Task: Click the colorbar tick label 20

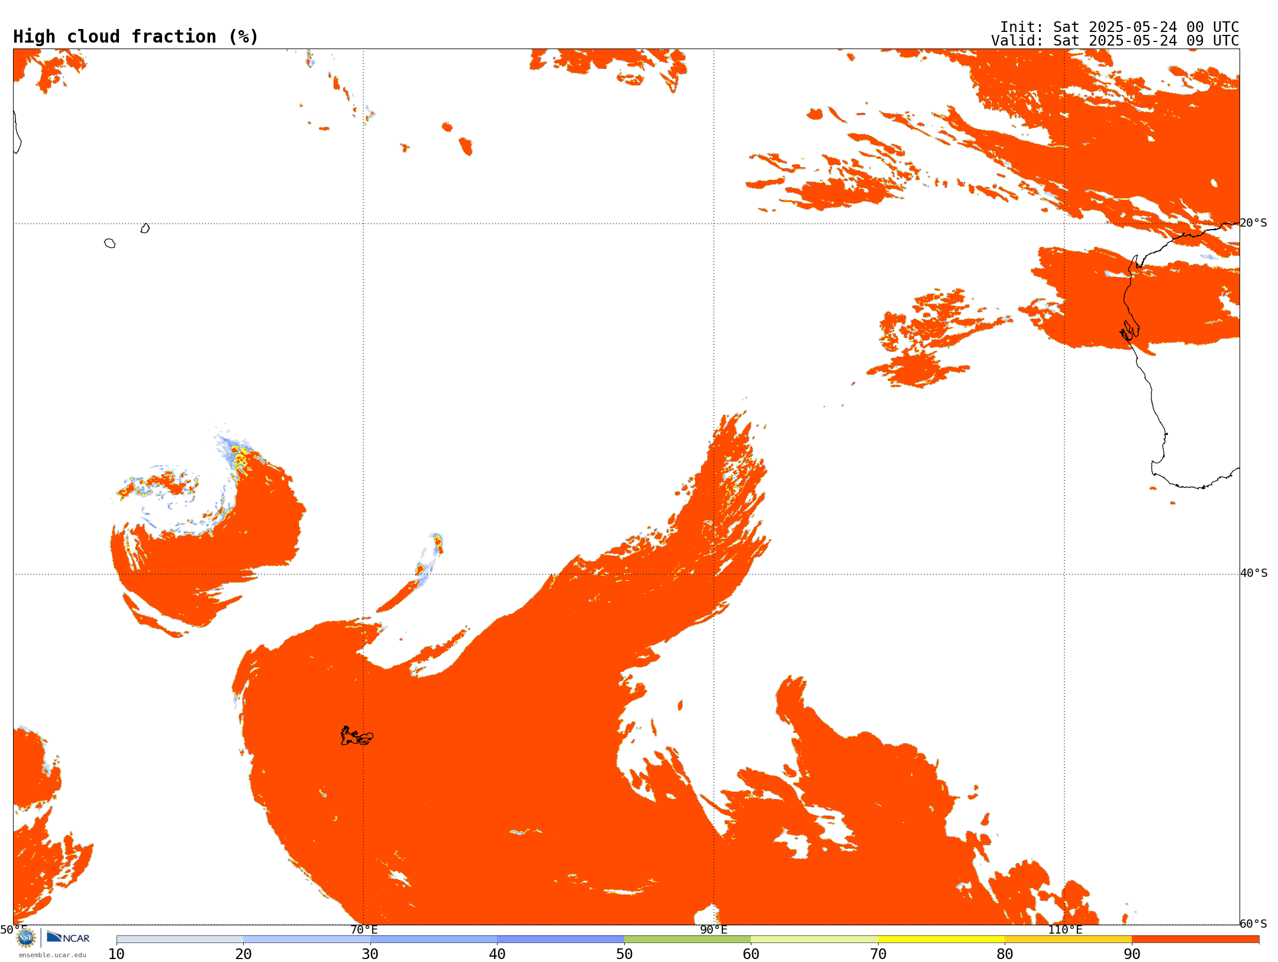Action: pos(243,954)
